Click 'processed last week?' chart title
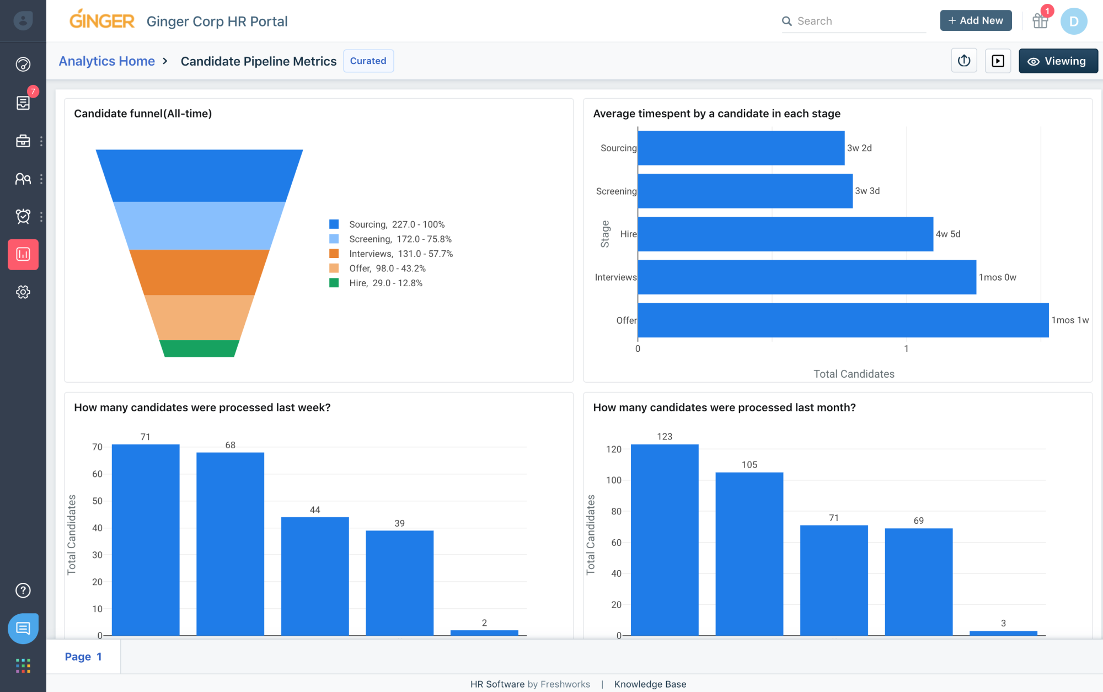Image resolution: width=1103 pixels, height=692 pixels. pos(202,407)
